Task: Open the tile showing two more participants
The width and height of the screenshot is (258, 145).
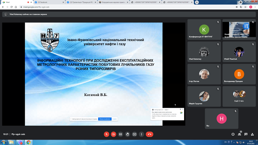Action: tap(239, 96)
